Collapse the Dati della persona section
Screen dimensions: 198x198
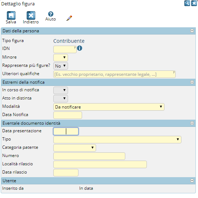pyautogui.click(x=192, y=31)
